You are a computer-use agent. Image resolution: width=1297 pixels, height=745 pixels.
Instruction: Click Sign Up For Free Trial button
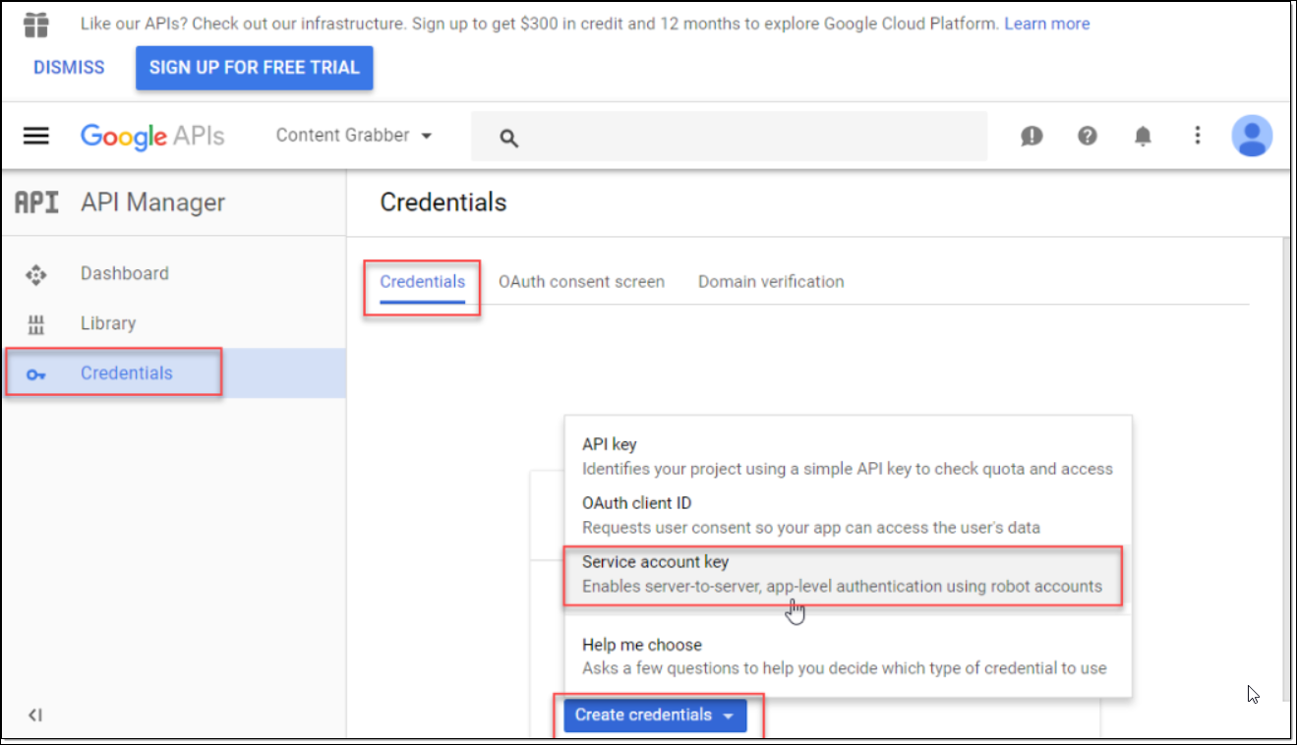[x=255, y=68]
